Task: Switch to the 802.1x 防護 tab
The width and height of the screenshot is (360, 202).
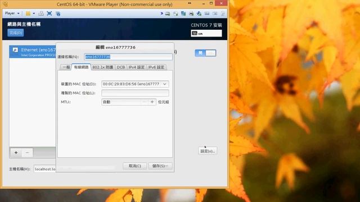Action: tap(102, 67)
